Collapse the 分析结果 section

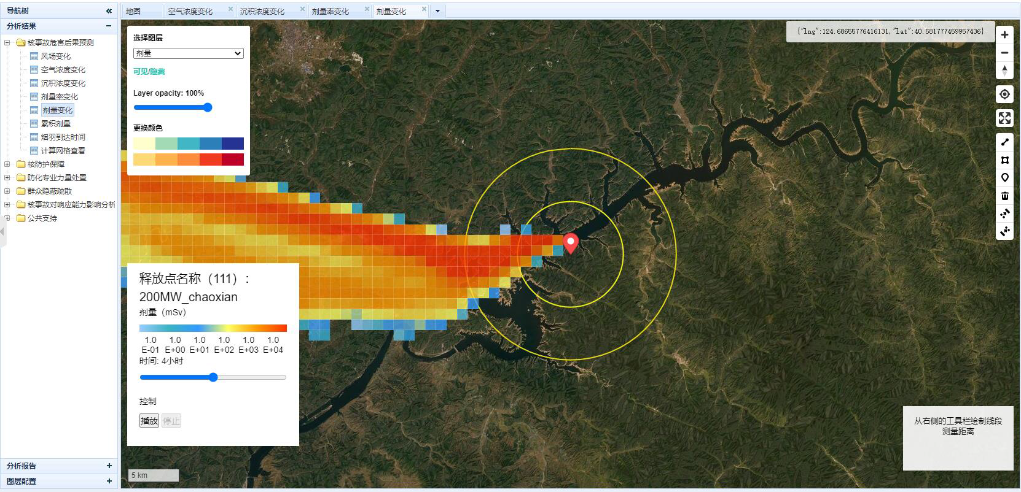tap(109, 26)
